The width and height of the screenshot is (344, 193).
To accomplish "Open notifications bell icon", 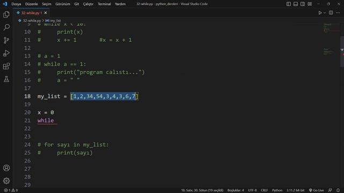I will 338,190.
